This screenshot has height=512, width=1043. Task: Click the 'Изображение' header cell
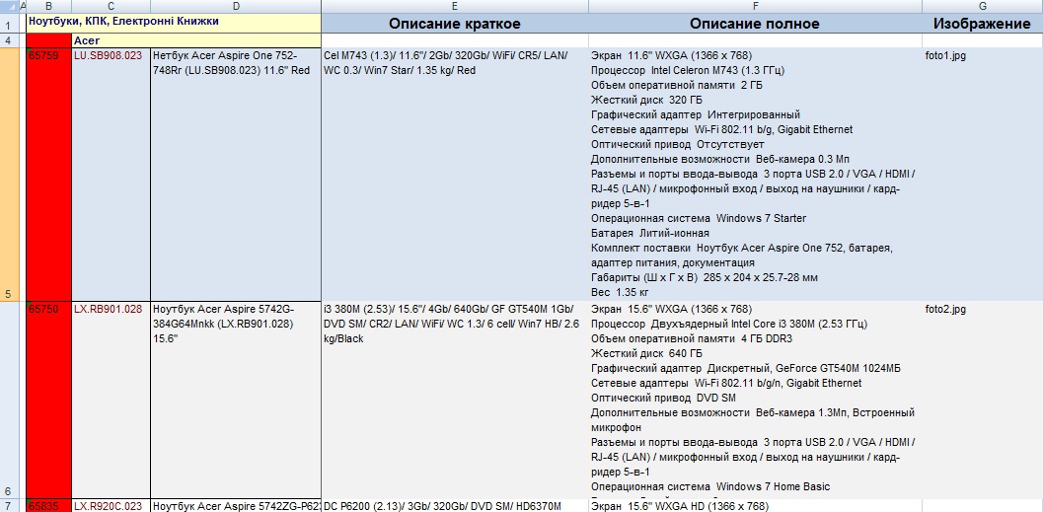click(x=983, y=24)
